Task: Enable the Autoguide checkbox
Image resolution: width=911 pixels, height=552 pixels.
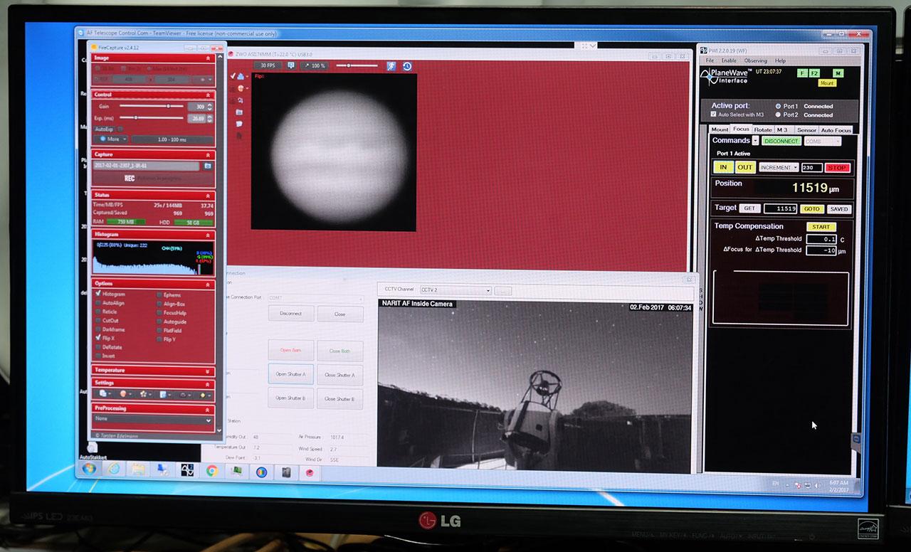Action: 159,322
